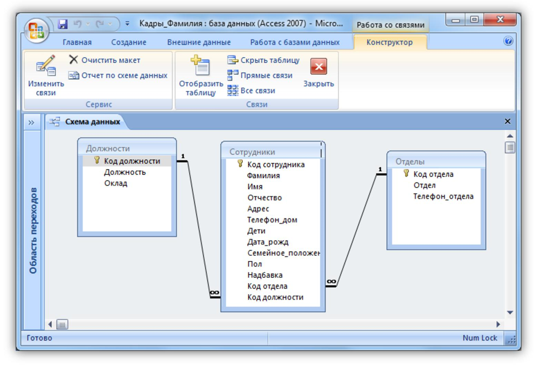The image size is (537, 366).
Task: Show Прямые связи
Action: [x=260, y=75]
